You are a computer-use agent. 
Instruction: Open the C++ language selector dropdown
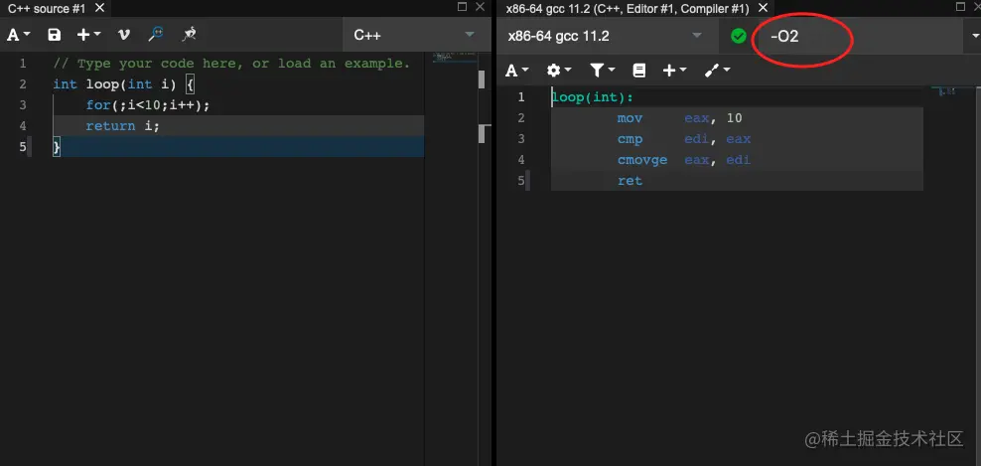coord(413,35)
